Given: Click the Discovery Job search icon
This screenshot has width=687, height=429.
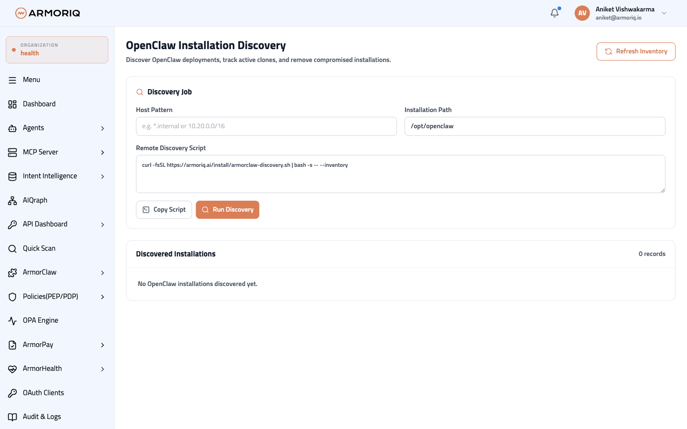Looking at the screenshot, I should [140, 92].
